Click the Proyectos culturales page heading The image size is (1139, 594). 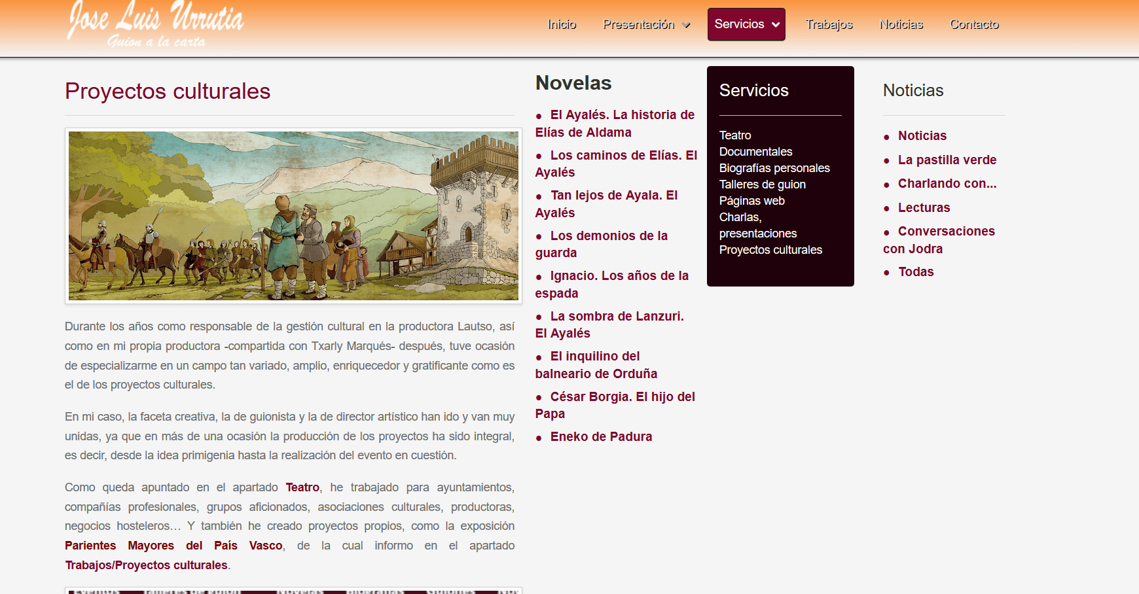tap(168, 91)
